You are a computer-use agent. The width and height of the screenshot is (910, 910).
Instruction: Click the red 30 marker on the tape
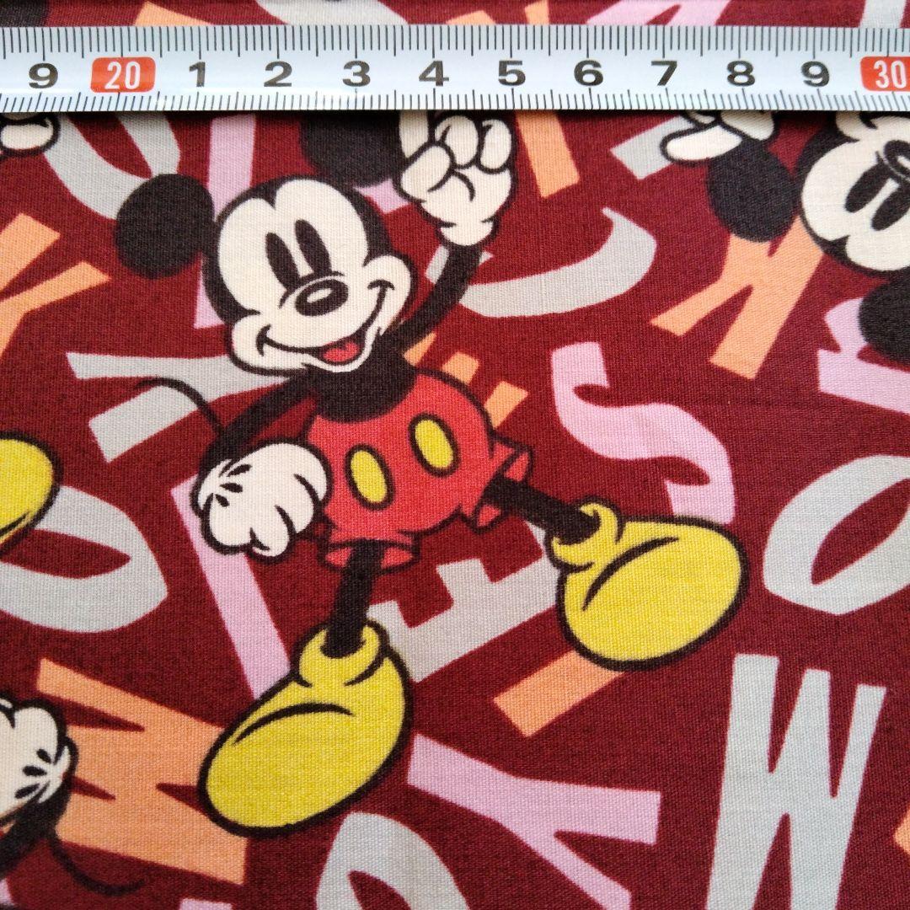coord(885,73)
